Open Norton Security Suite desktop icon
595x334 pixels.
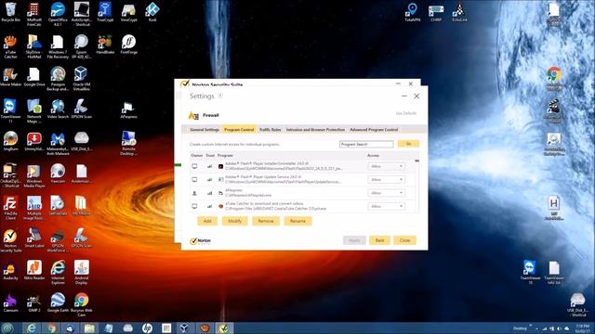(10, 240)
